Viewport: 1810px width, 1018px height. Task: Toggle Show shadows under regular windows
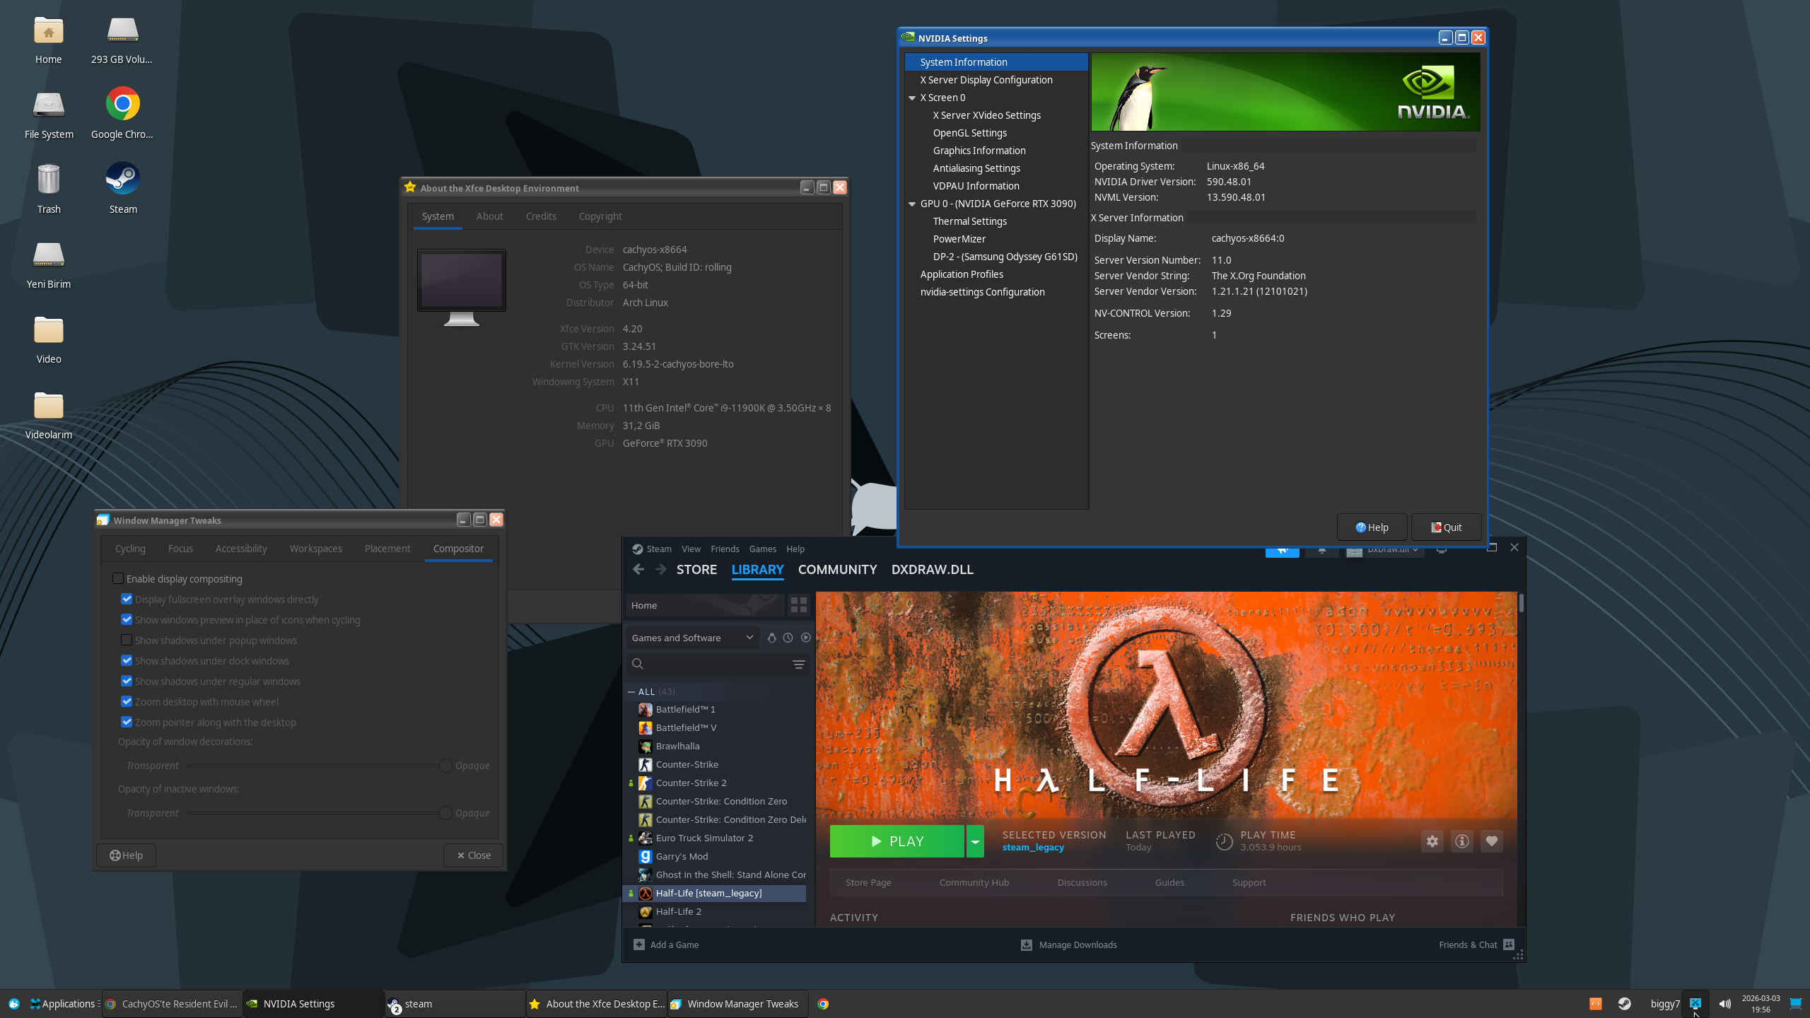click(127, 681)
